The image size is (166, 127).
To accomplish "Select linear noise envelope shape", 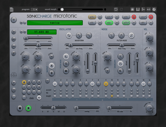I will (120, 63).
